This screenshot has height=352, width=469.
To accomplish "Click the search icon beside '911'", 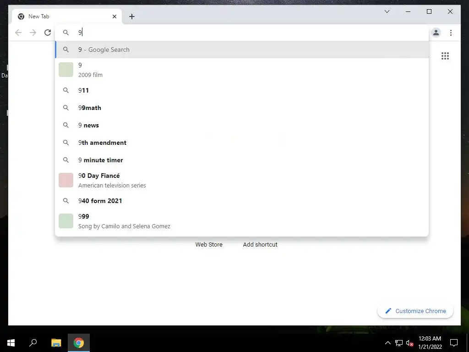I will click(x=66, y=90).
